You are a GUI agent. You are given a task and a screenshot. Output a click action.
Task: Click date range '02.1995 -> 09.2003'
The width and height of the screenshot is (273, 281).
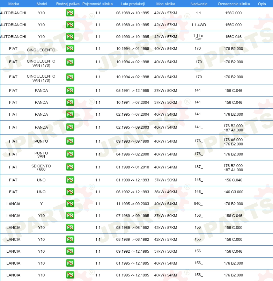tap(132, 127)
